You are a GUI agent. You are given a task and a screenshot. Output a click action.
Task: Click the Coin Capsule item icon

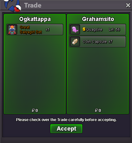pyautogui.click(x=75, y=42)
